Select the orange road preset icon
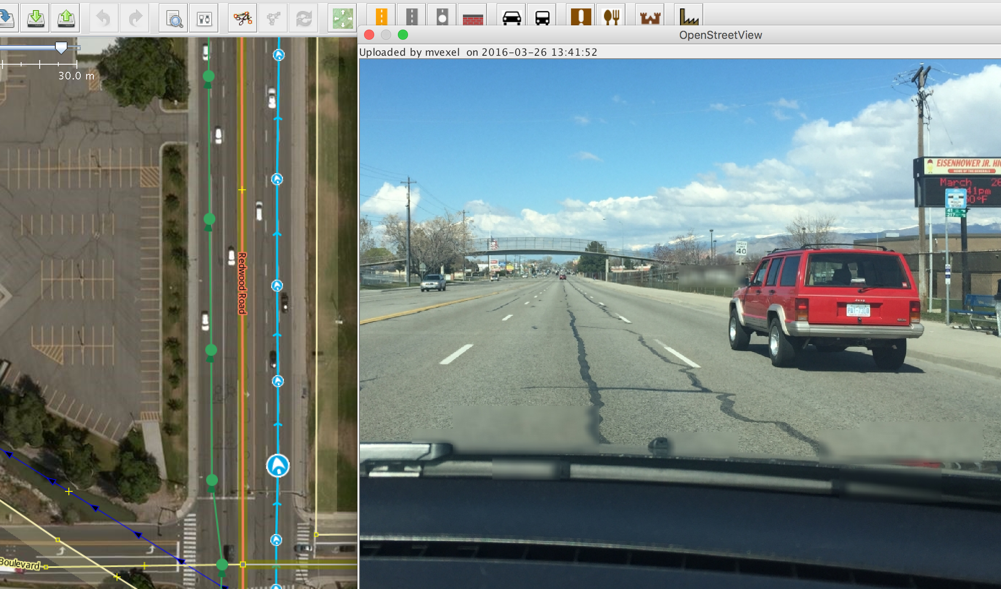 click(x=381, y=16)
